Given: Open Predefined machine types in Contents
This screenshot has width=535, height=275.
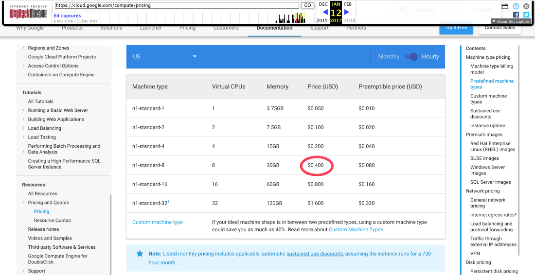Looking at the screenshot, I should (x=492, y=84).
